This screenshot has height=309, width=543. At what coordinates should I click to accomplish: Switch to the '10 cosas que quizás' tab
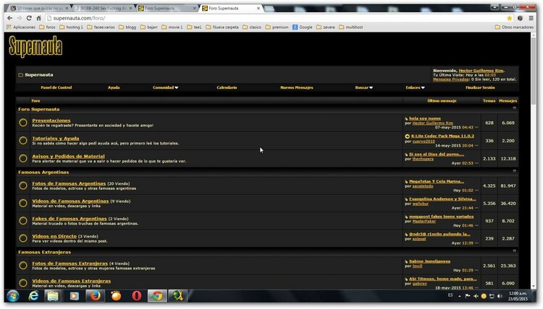(x=39, y=8)
